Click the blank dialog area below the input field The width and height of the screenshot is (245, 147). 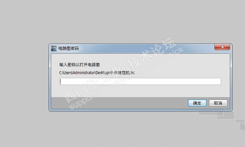click(x=140, y=91)
